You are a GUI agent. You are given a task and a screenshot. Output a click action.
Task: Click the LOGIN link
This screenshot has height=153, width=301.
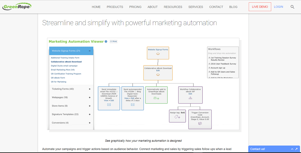[279, 7]
